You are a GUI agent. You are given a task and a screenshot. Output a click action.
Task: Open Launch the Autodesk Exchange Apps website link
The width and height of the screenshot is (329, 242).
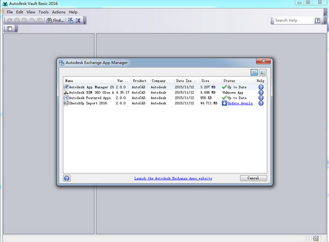click(173, 179)
